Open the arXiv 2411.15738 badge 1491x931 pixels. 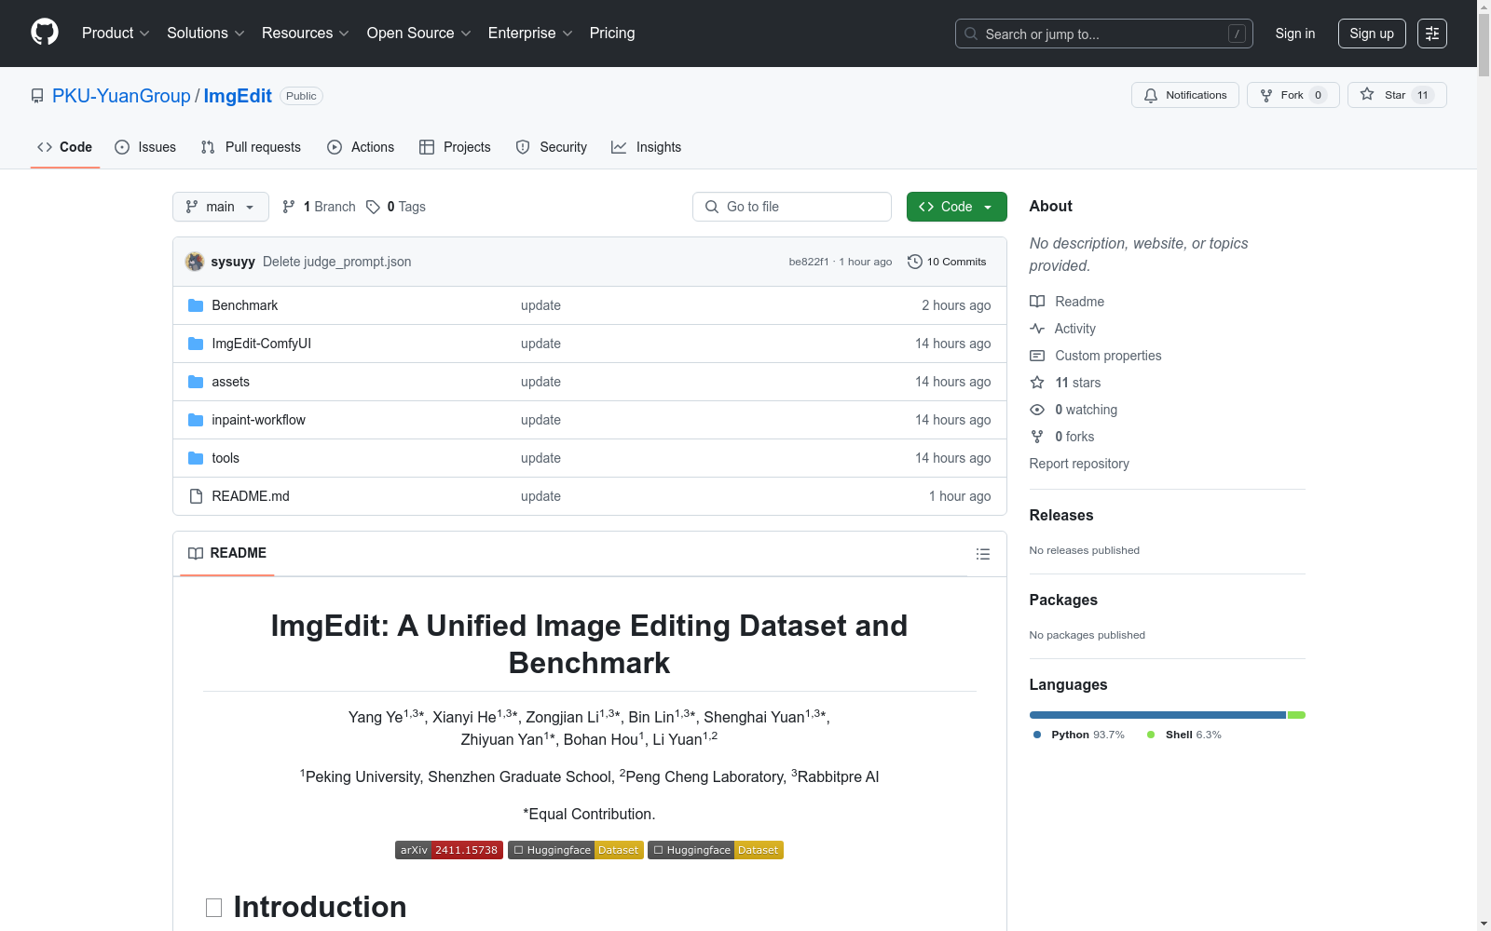(449, 850)
